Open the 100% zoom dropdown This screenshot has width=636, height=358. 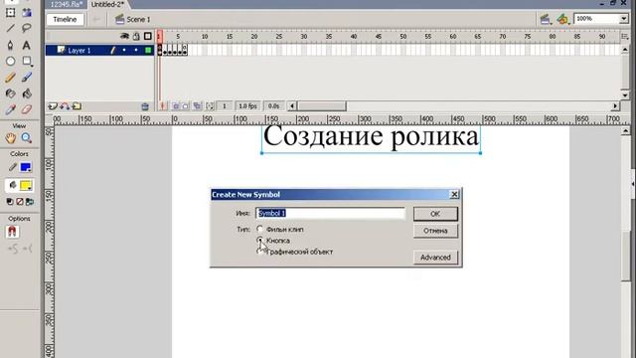(x=624, y=19)
